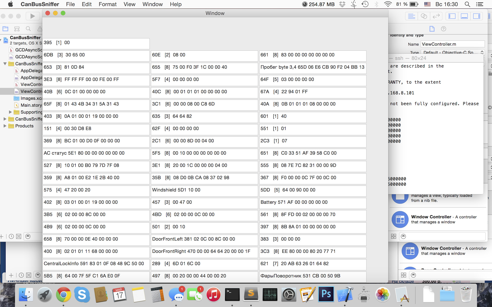This screenshot has width=492, height=307.
Task: Select the Project navigator folder icon
Action: coord(5,29)
